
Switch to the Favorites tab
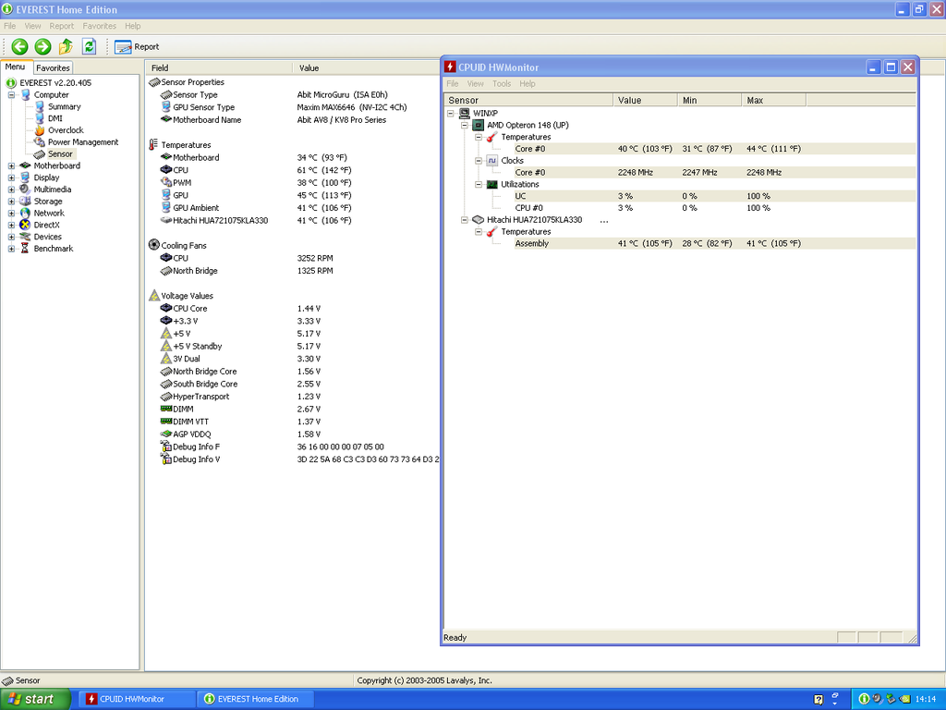[53, 67]
